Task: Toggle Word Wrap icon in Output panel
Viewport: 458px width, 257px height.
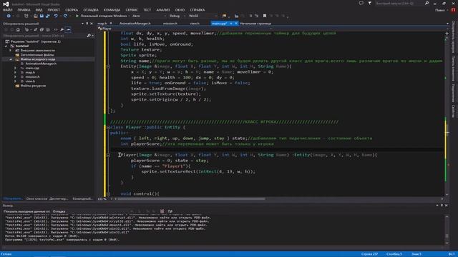Action: (170, 211)
